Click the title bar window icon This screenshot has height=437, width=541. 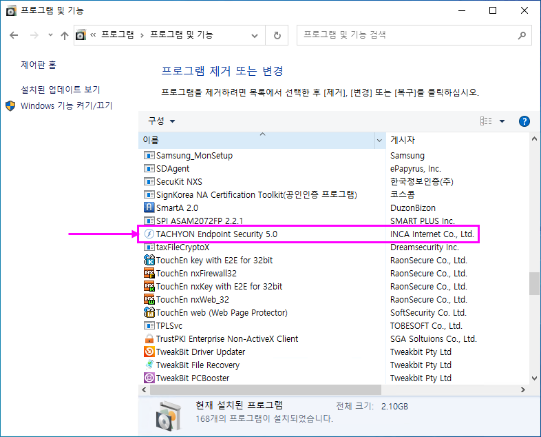pyautogui.click(x=11, y=10)
